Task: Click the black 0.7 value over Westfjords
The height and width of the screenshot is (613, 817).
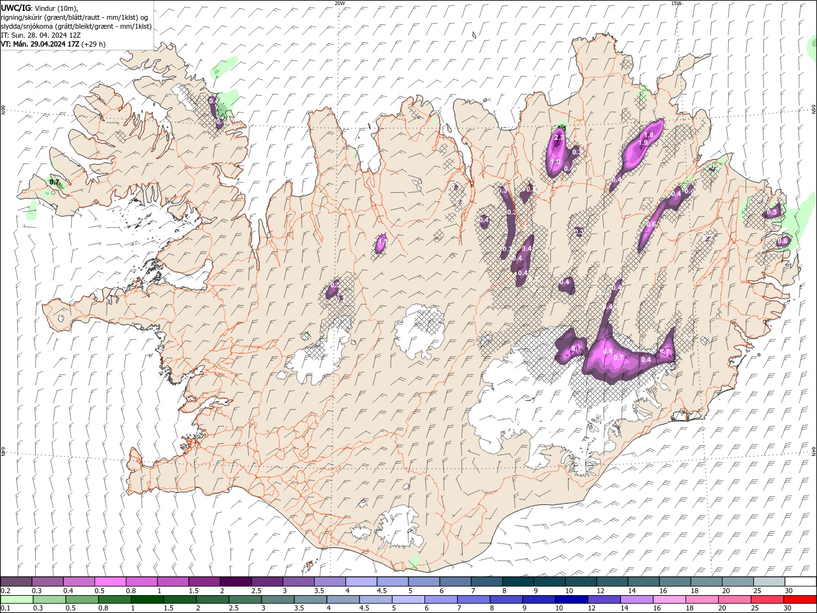Action: 54,183
